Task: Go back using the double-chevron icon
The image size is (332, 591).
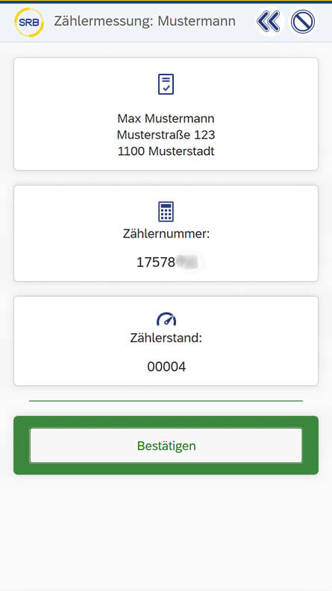Action: click(269, 22)
